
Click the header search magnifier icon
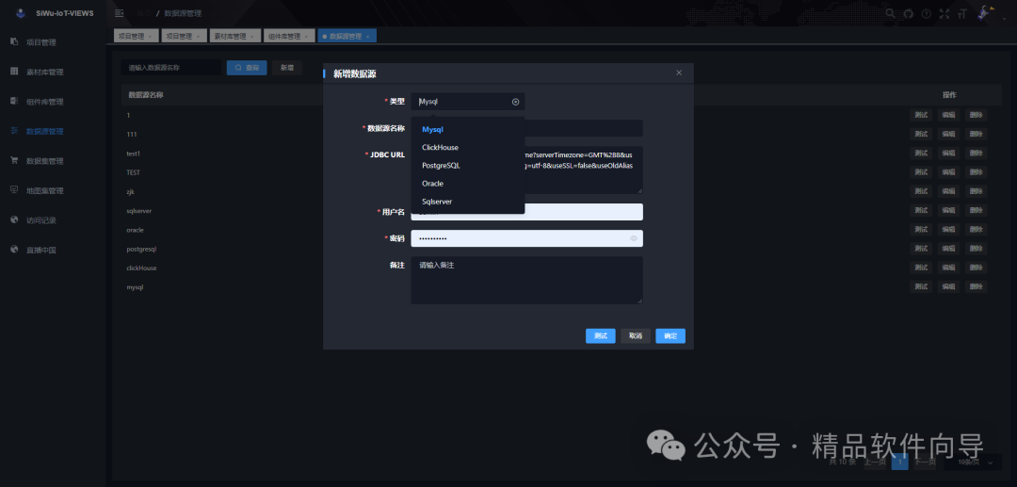click(x=891, y=13)
